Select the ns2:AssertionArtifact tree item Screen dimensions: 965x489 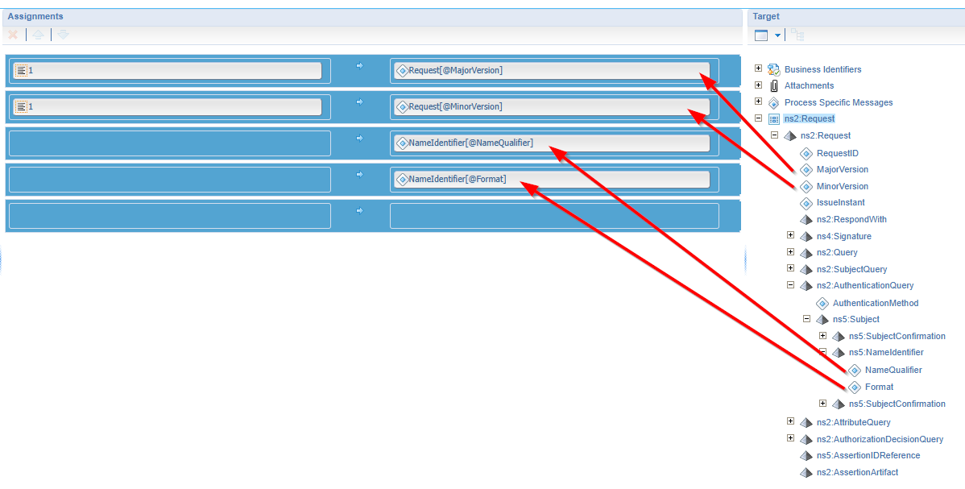point(856,472)
